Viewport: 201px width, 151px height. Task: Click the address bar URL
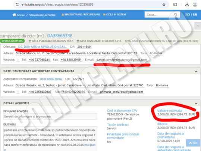pyautogui.click(x=57, y=4)
